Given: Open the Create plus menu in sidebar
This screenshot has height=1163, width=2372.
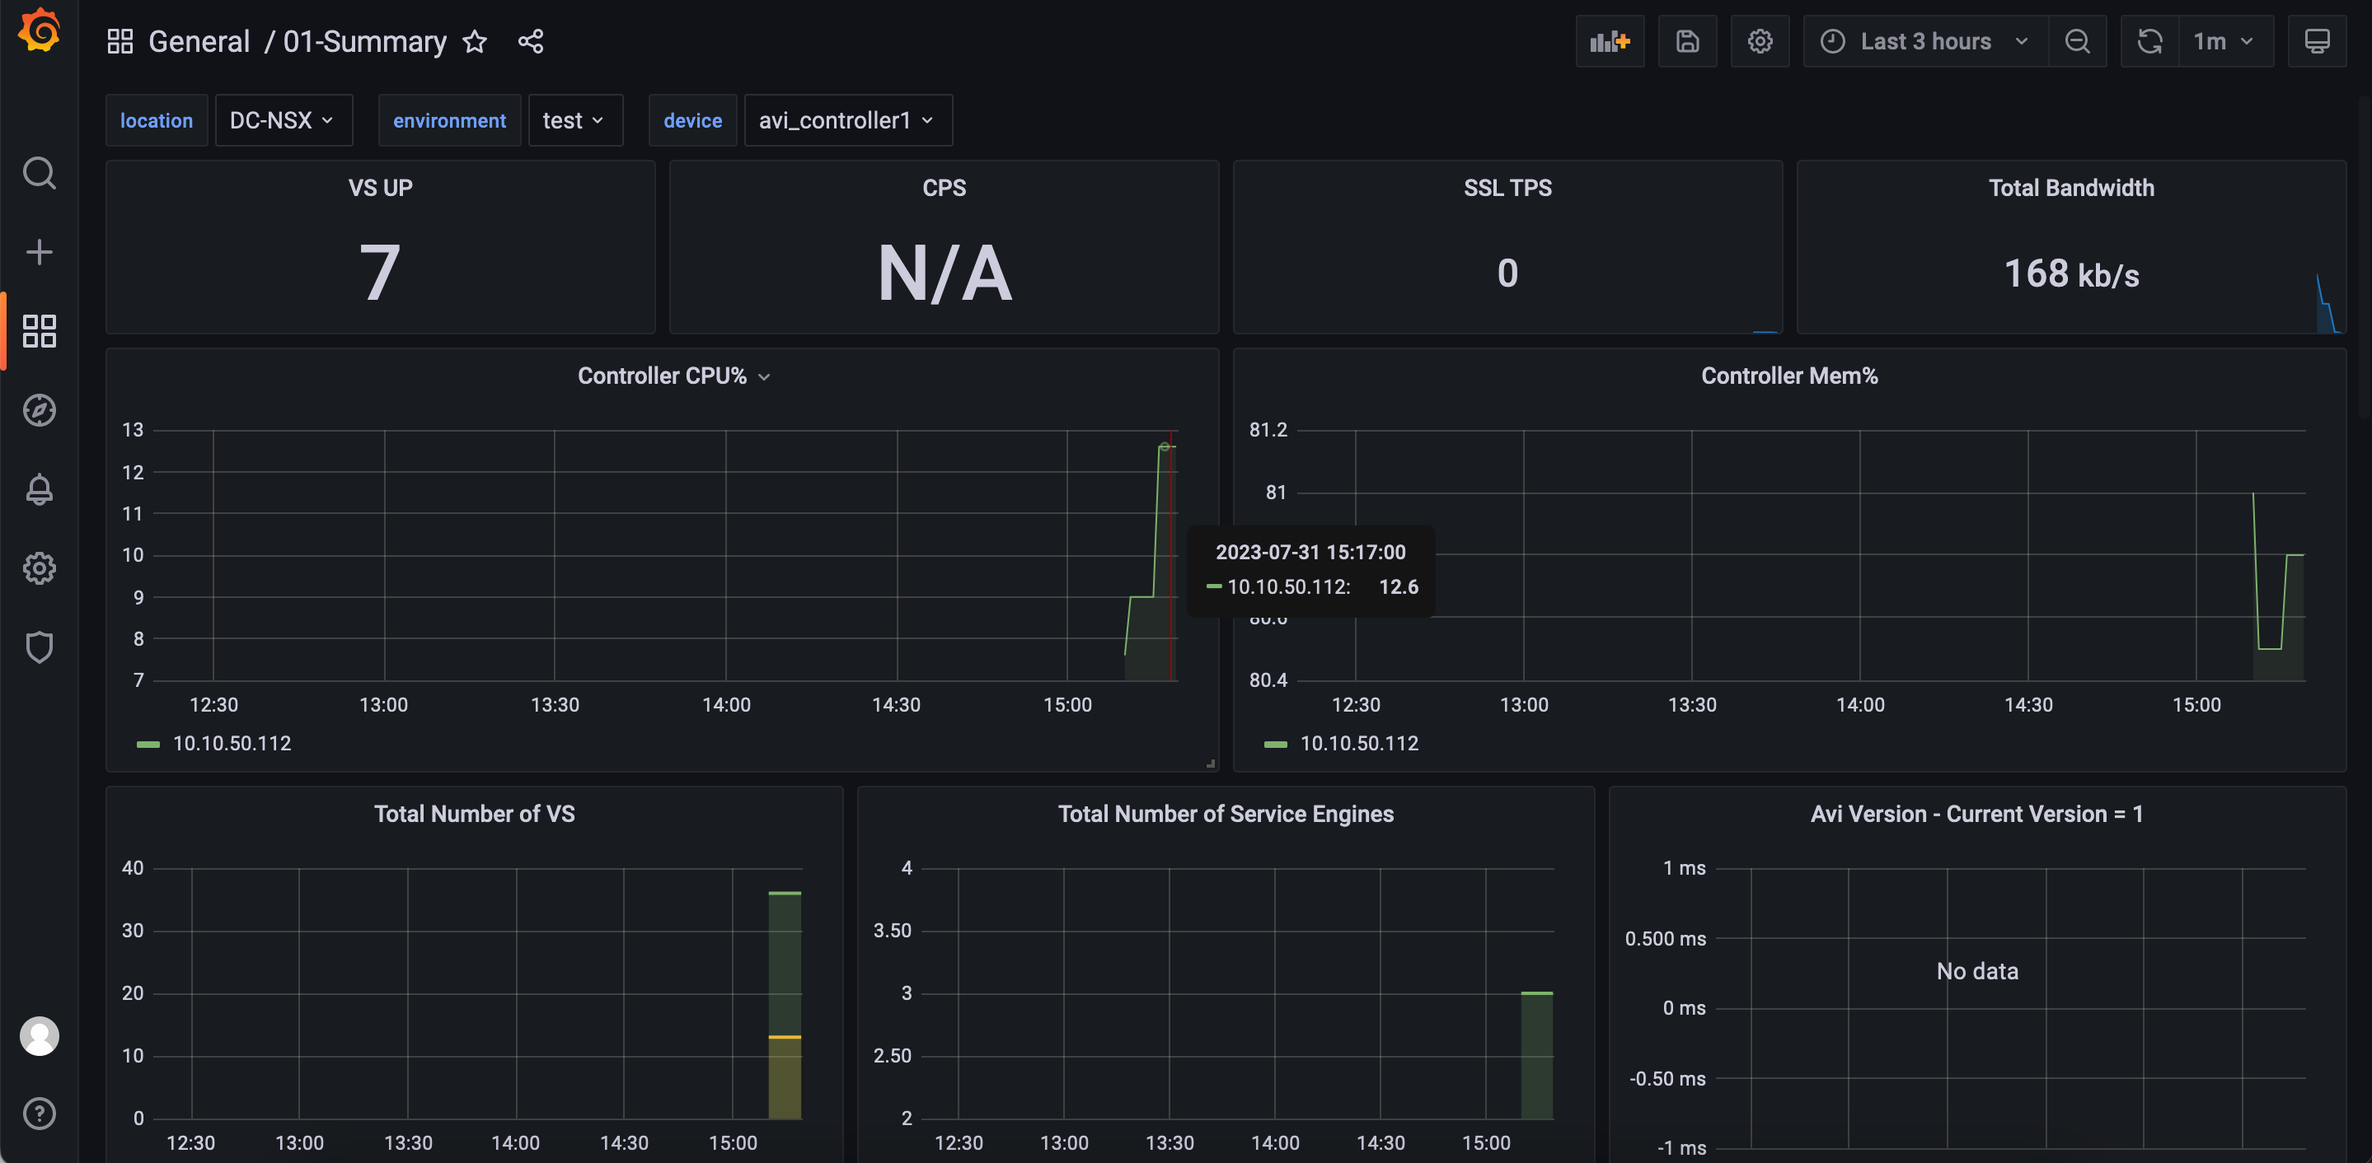Looking at the screenshot, I should 39,252.
